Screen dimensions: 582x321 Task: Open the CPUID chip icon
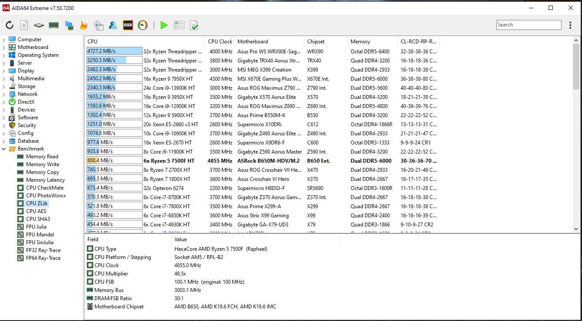pyautogui.click(x=39, y=25)
